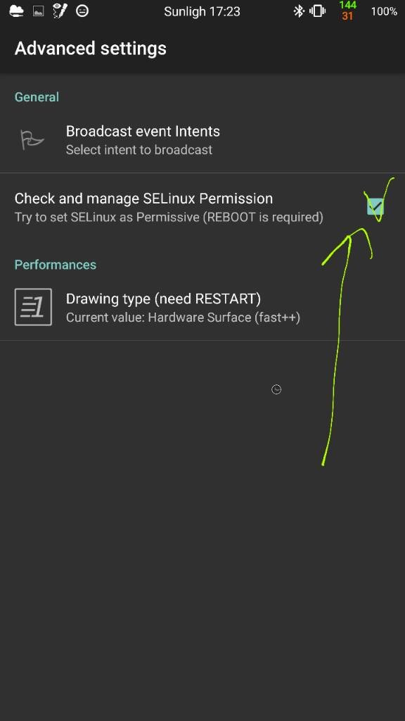Tap the image notification icon in status bar
Image resolution: width=405 pixels, height=721 pixels.
(39, 11)
